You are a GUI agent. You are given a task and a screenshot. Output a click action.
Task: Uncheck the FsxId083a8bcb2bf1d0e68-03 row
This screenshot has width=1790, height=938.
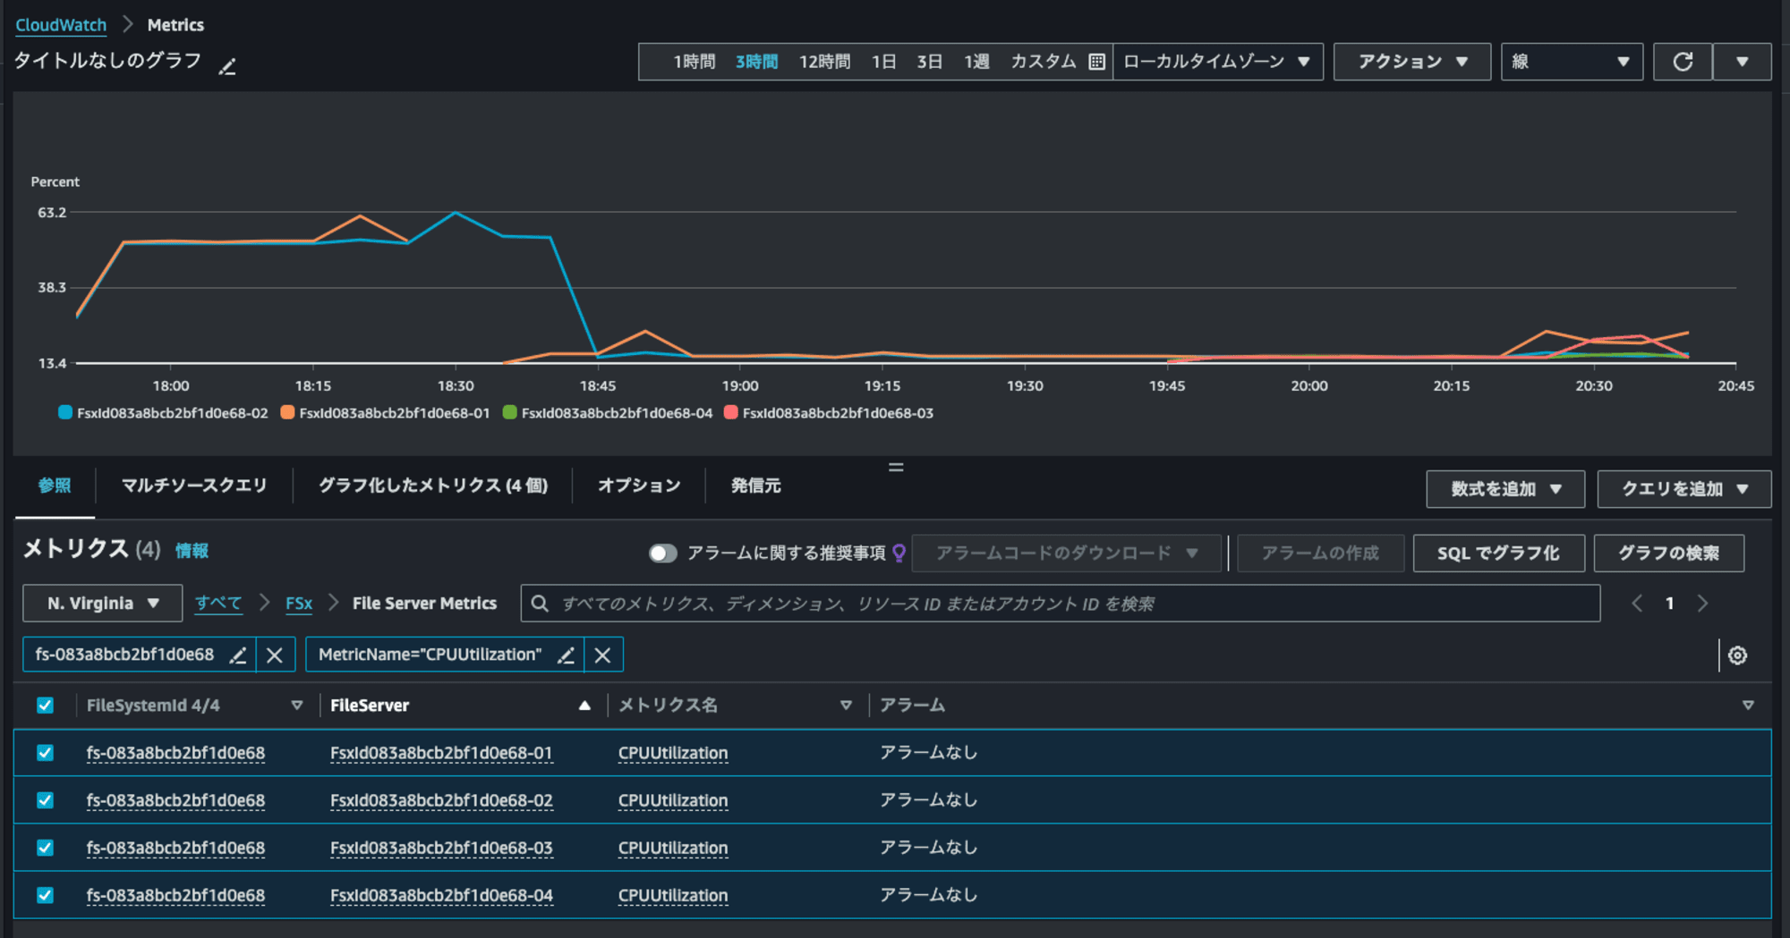point(45,848)
